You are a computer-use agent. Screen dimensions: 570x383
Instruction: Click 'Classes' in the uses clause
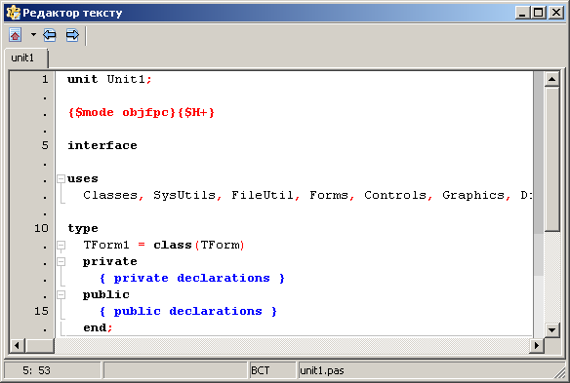110,195
